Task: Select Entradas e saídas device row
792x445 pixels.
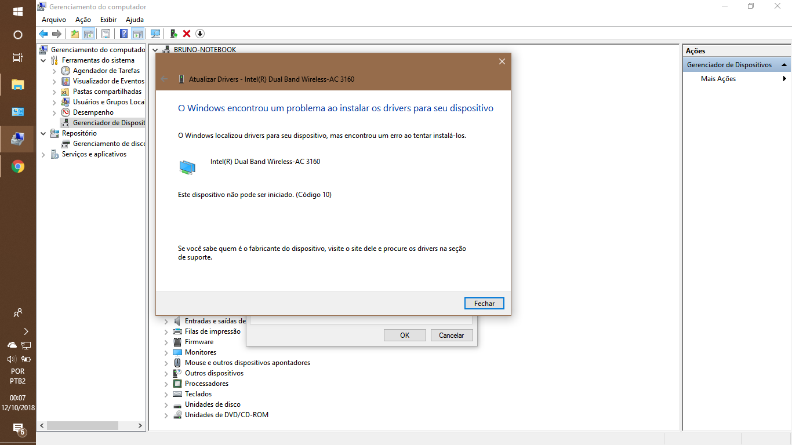Action: tap(215, 321)
